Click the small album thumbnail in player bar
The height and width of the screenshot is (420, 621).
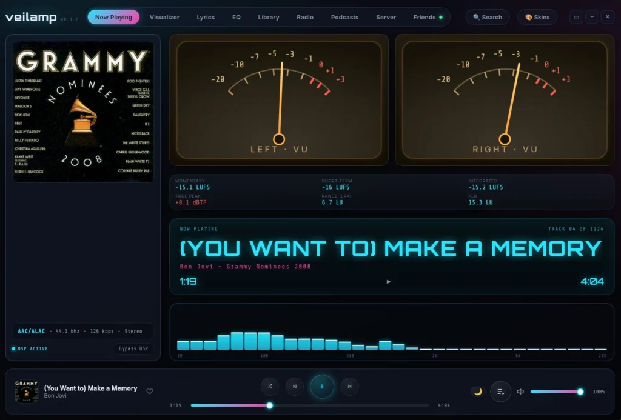point(26,392)
